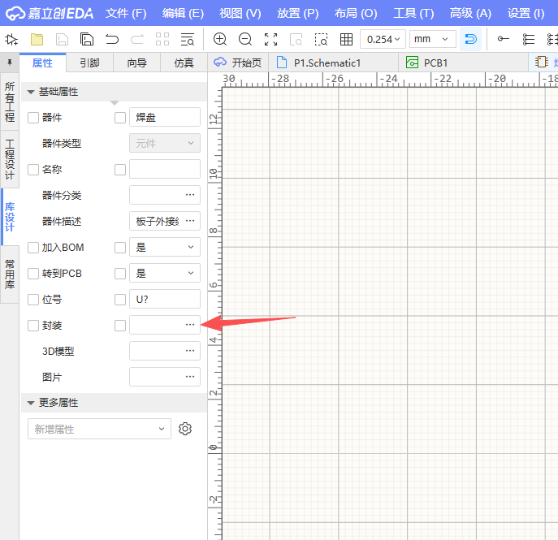Fit the view to screen icon

[270, 39]
